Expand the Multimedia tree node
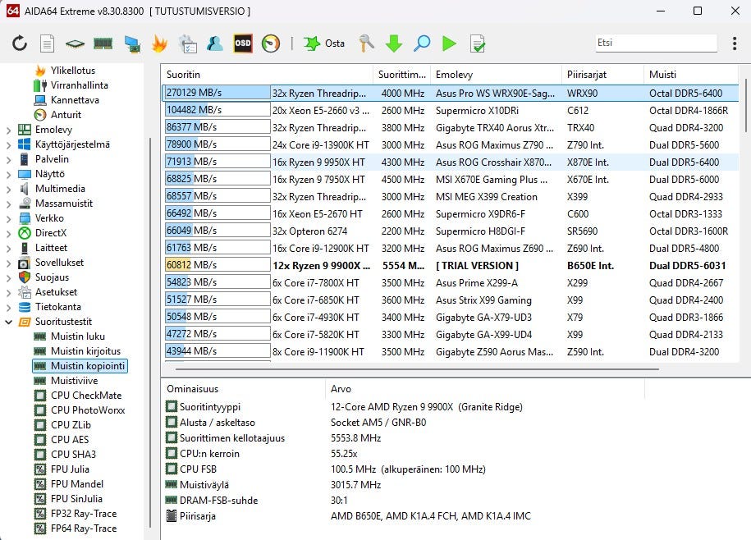The width and height of the screenshot is (751, 540). point(9,190)
